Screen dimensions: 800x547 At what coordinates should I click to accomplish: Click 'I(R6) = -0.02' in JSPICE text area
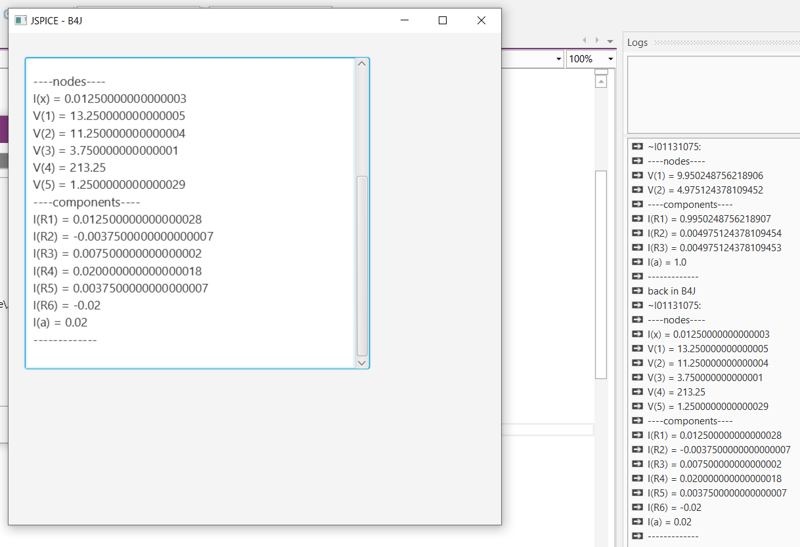68,305
